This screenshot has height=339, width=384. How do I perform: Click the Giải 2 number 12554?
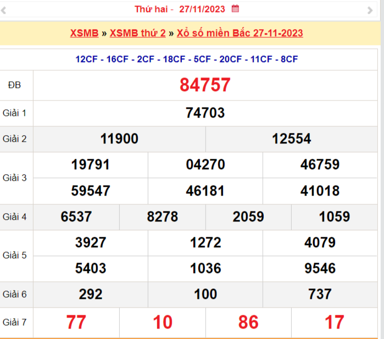[x=291, y=139]
